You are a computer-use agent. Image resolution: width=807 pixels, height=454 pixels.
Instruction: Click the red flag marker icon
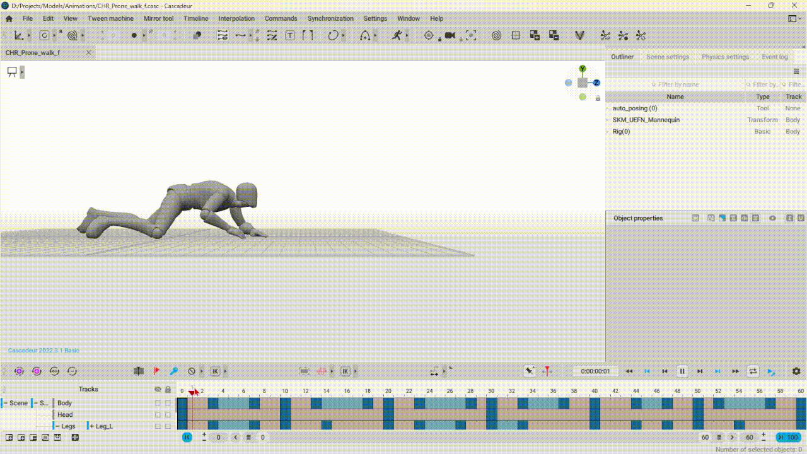pyautogui.click(x=156, y=371)
